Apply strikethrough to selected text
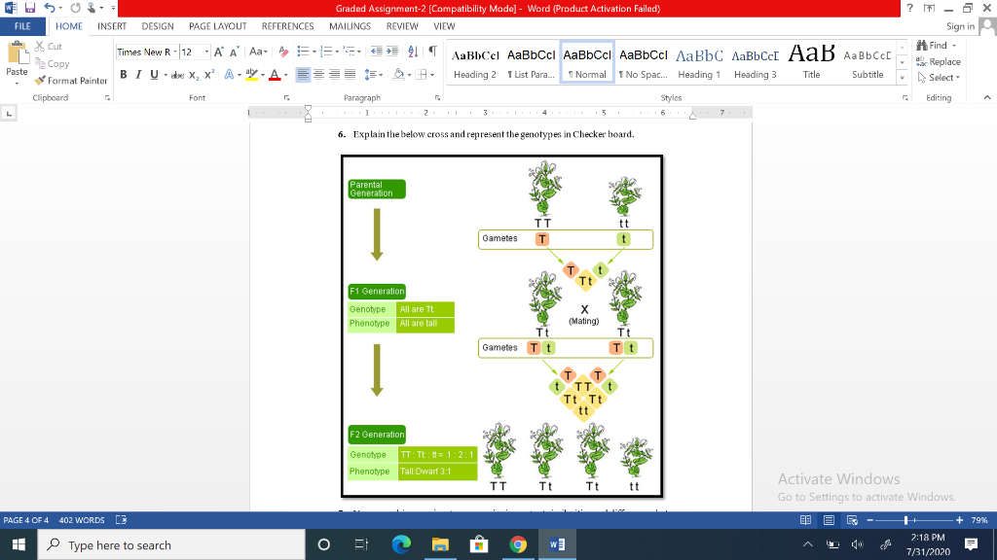 click(177, 74)
